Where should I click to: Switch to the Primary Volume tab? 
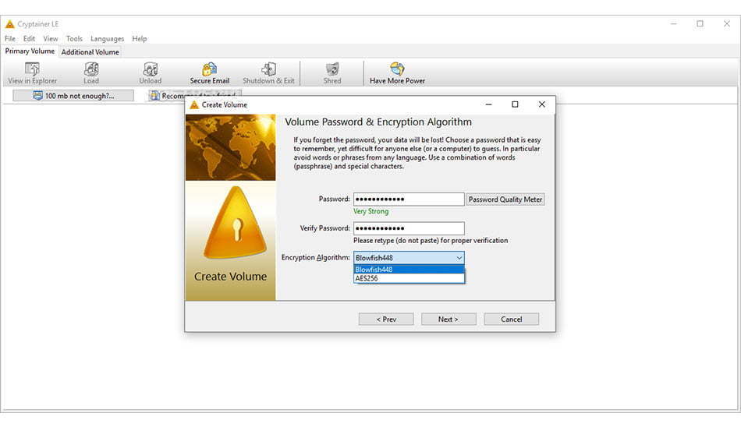point(30,51)
